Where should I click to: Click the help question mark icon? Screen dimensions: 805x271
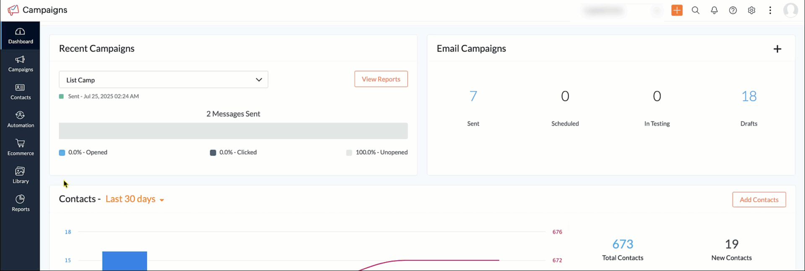(733, 10)
